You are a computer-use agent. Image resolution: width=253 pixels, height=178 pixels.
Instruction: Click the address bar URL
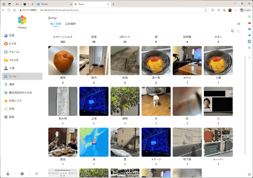[x=59, y=10]
